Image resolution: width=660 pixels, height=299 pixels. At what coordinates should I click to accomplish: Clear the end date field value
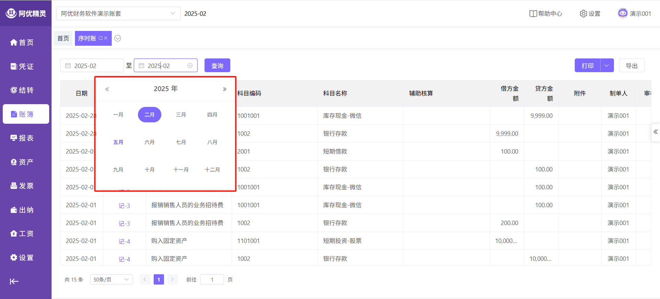190,66
